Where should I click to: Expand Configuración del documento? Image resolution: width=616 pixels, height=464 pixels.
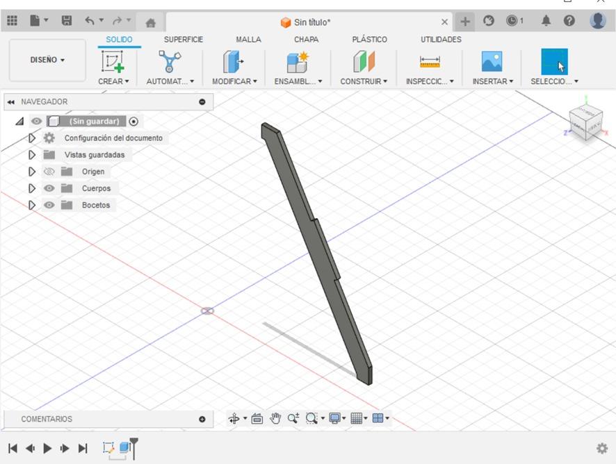click(32, 138)
